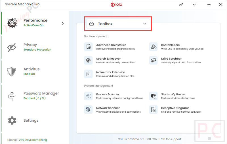Open the Advanced Uninstaller tool icon
The image size is (227, 144).
pos(88,47)
